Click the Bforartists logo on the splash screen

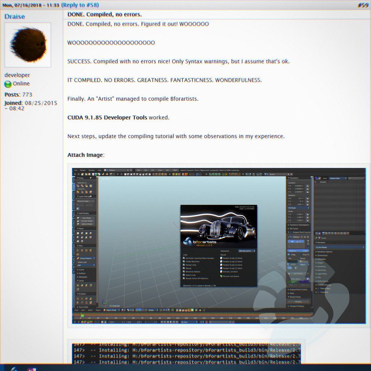(188, 241)
